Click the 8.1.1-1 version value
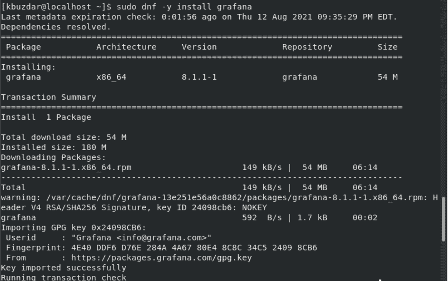This screenshot has width=448, height=281. (199, 77)
